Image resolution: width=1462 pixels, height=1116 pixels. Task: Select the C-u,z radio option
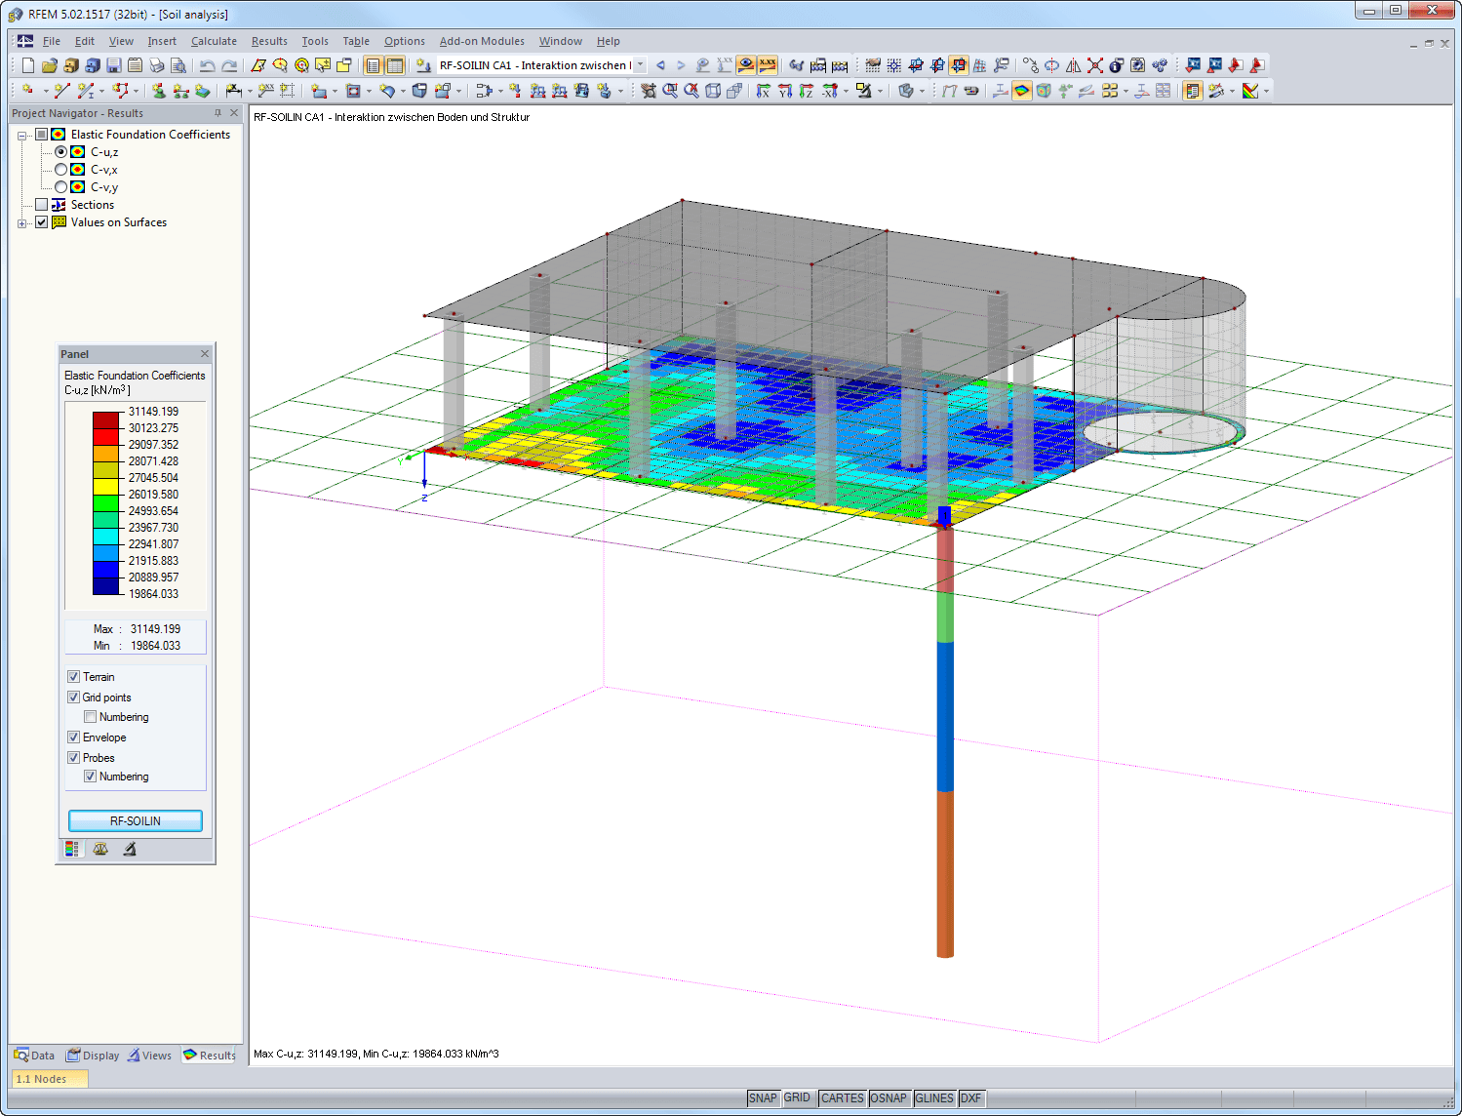pyautogui.click(x=61, y=152)
